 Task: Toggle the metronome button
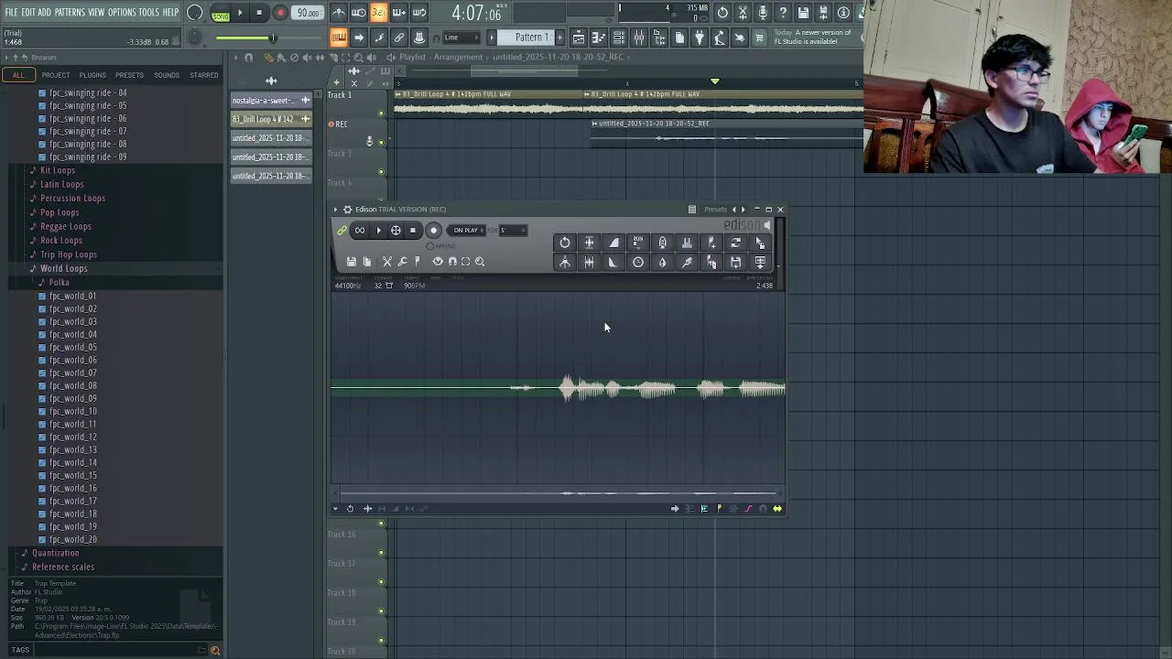click(339, 13)
